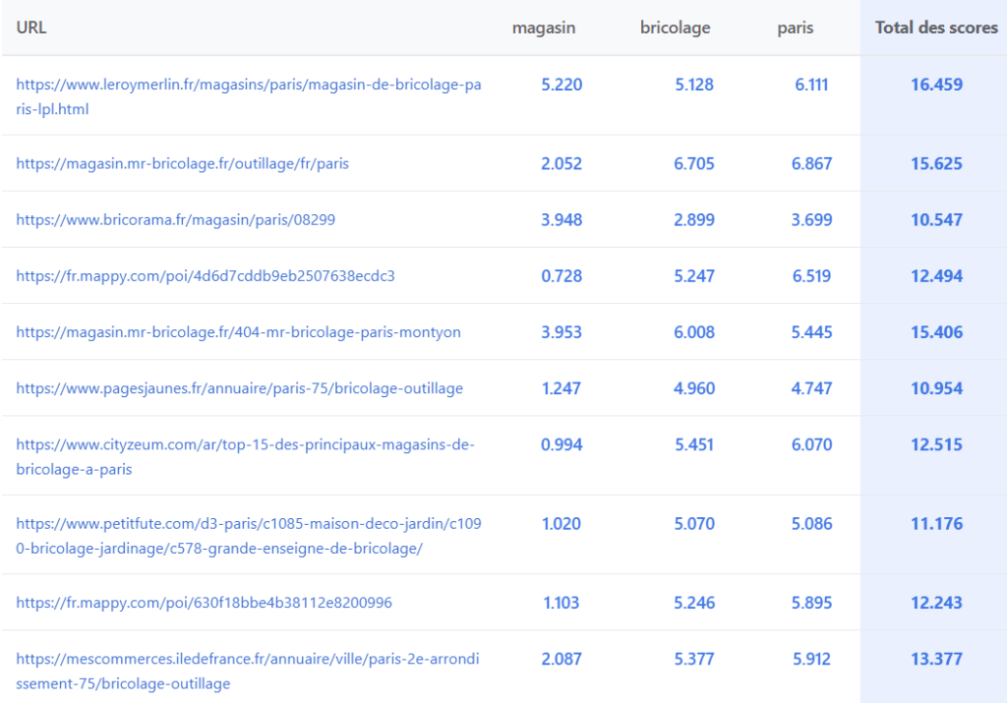
Task: Select the magasin score 1.020
Action: 562,523
